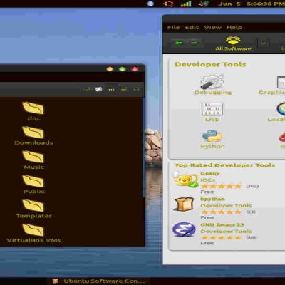Switch file manager to compact view

pyautogui.click(x=136, y=89)
